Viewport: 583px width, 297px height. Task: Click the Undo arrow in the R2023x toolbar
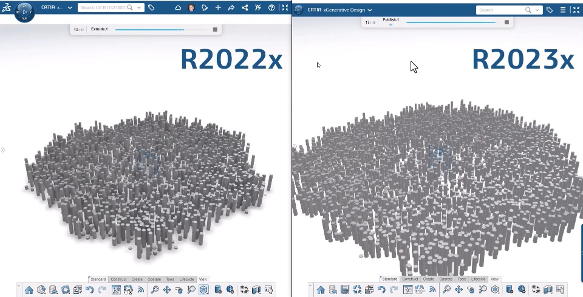381,290
